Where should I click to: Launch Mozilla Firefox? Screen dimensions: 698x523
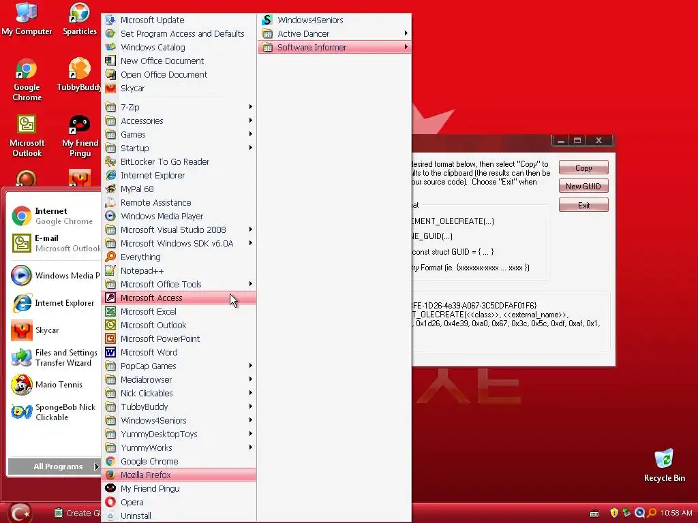(179, 475)
